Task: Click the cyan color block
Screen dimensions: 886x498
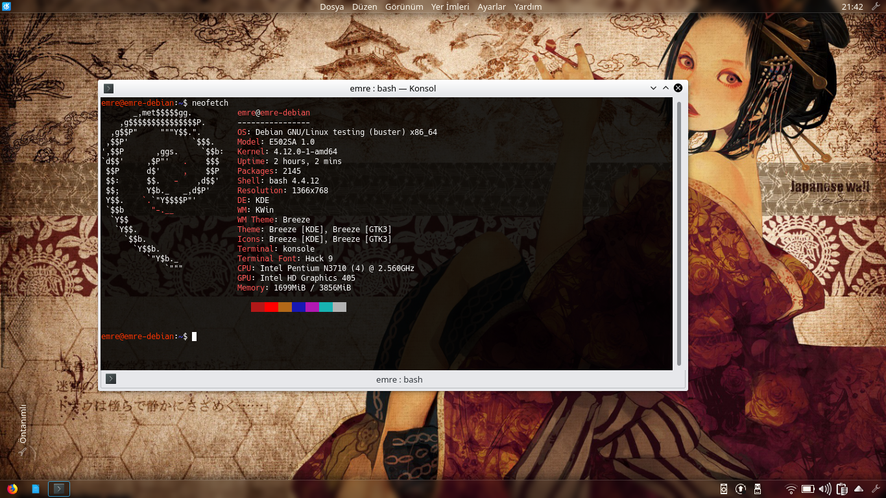Action: click(x=326, y=307)
